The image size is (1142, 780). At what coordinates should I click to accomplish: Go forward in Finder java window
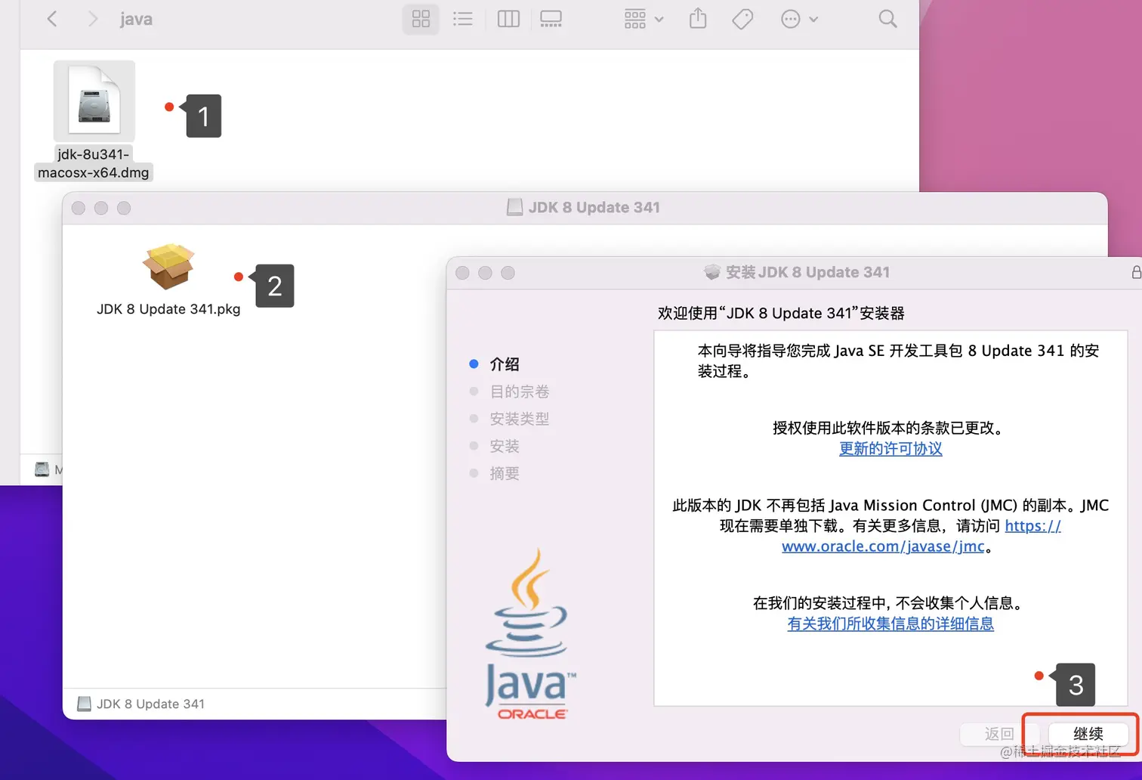pyautogui.click(x=92, y=19)
